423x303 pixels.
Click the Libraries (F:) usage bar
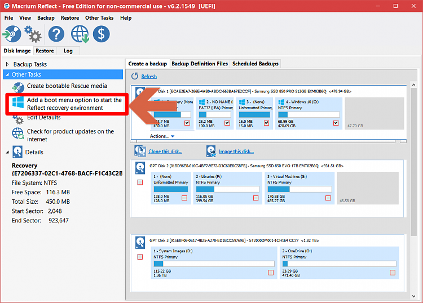(228, 189)
